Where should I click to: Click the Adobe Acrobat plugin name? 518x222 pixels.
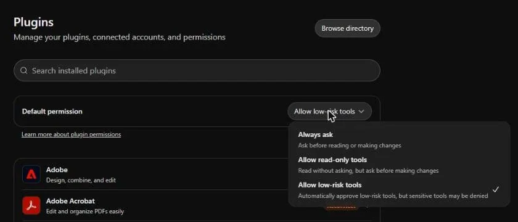click(x=70, y=201)
